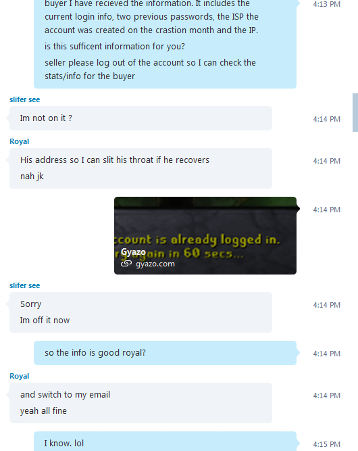Click the Gyazo title in the link preview
358x451 pixels.
coord(133,252)
